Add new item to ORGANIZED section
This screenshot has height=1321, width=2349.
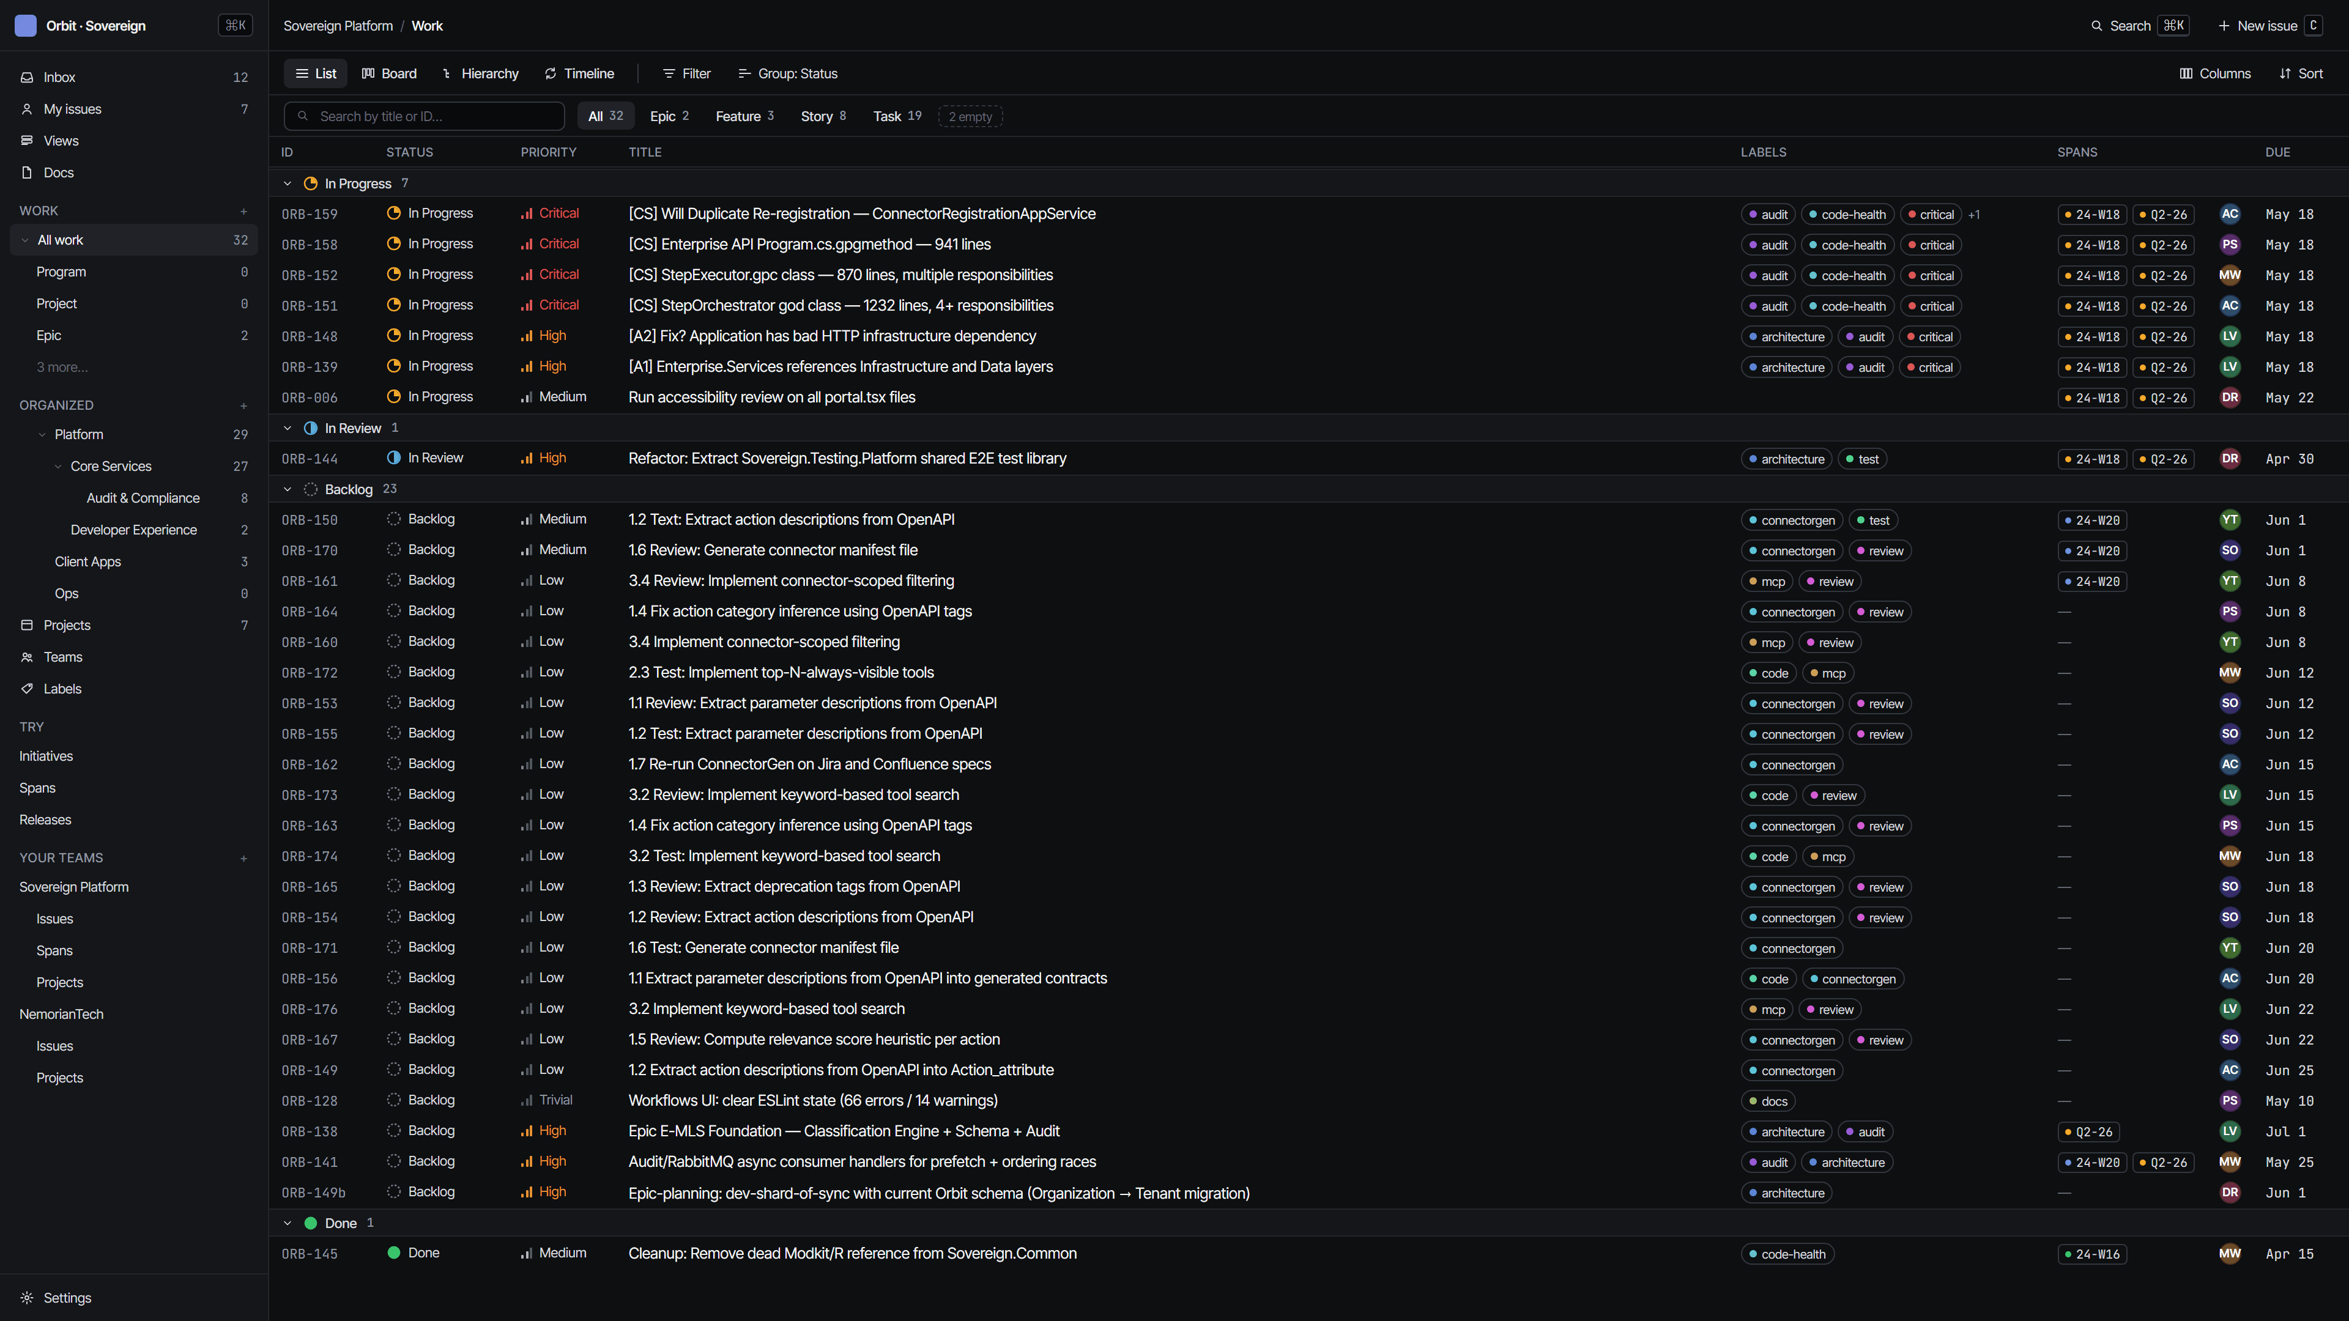[x=243, y=405]
